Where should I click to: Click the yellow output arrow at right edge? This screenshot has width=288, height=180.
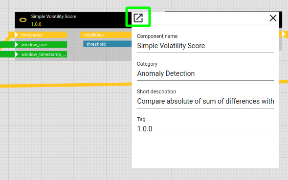pyautogui.click(x=284, y=34)
